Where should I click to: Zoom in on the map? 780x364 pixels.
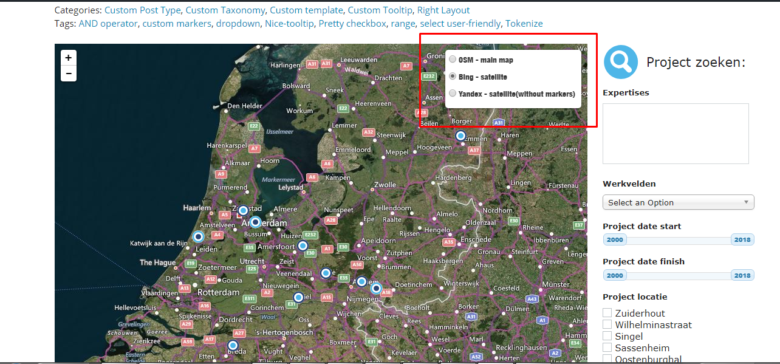(69, 58)
